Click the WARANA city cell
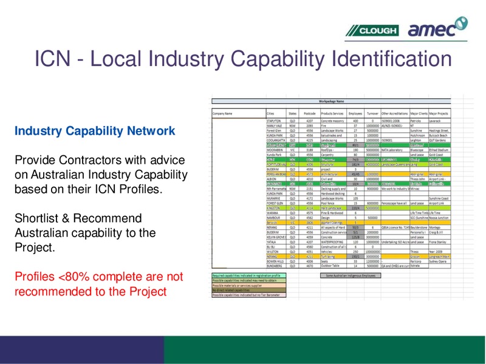This screenshot has width=486, height=364. [276, 213]
